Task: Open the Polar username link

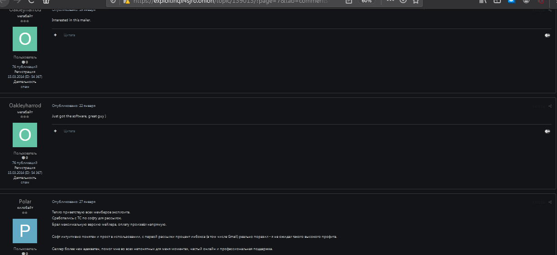Action: [x=25, y=202]
